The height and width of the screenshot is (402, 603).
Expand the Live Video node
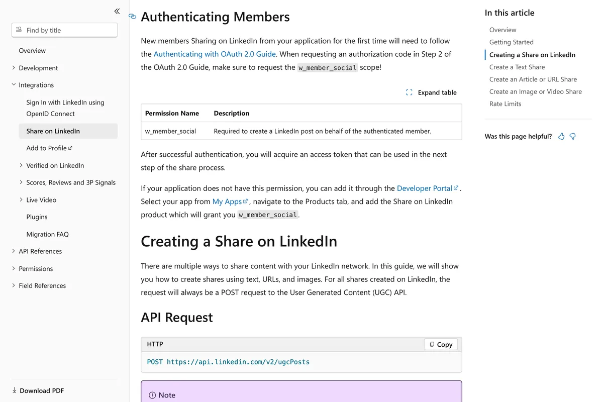point(21,199)
